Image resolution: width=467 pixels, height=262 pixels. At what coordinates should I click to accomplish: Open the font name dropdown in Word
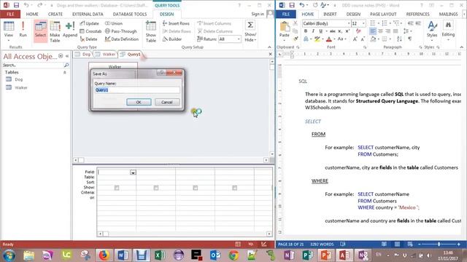tap(349, 23)
